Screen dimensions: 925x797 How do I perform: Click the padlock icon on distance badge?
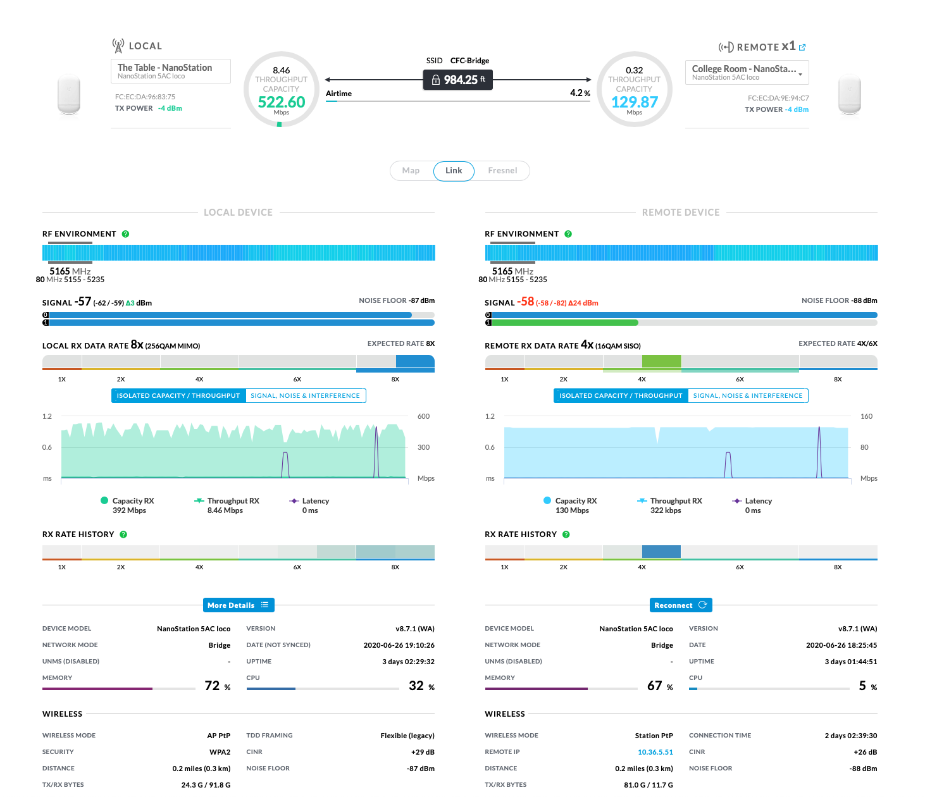pyautogui.click(x=436, y=80)
